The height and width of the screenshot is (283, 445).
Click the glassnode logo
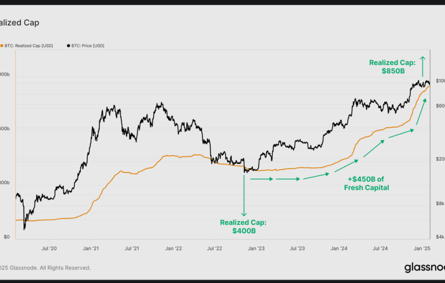(x=424, y=268)
